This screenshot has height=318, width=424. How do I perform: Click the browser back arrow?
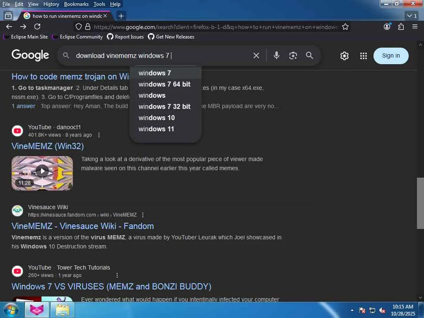(9, 26)
